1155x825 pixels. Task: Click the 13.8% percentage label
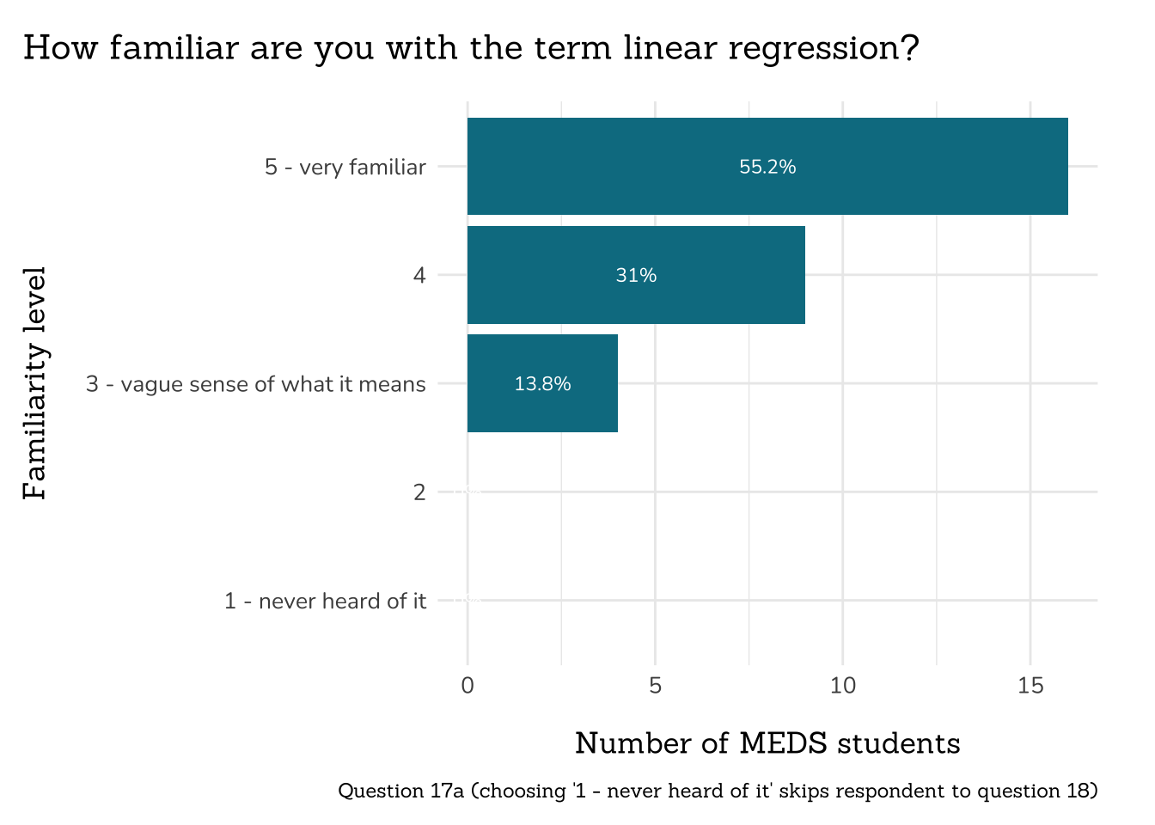(x=542, y=384)
